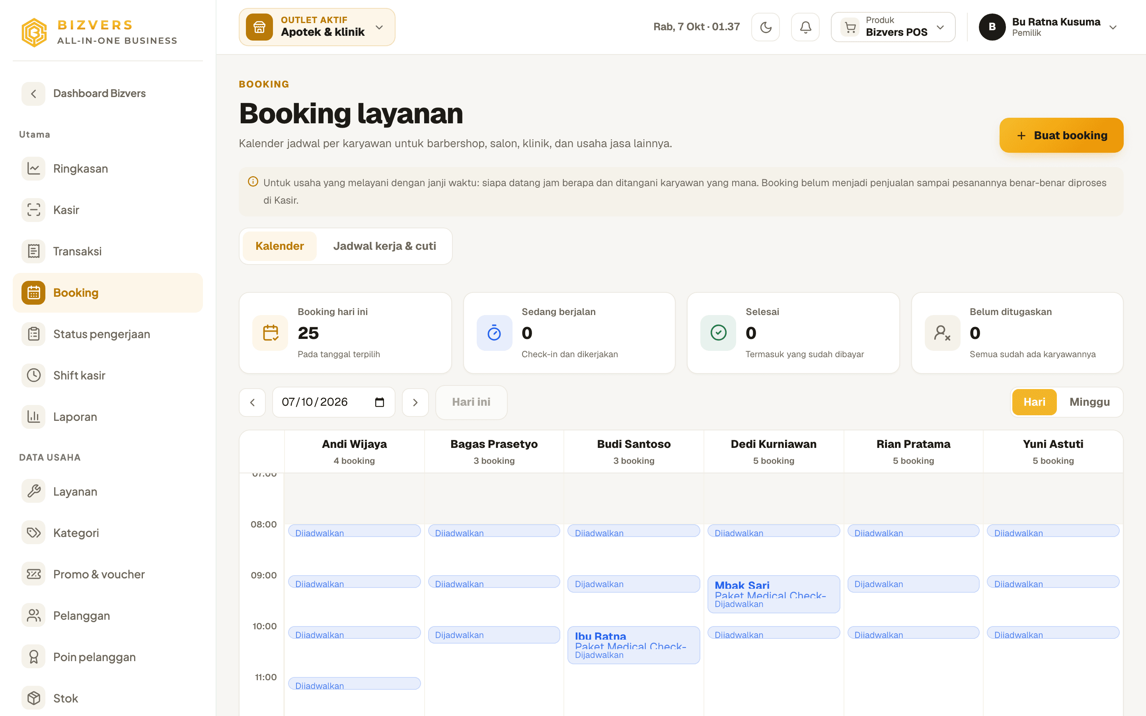Select the Jadwal kerja & cuti tab
Viewport: 1146px width, 716px height.
tap(384, 246)
